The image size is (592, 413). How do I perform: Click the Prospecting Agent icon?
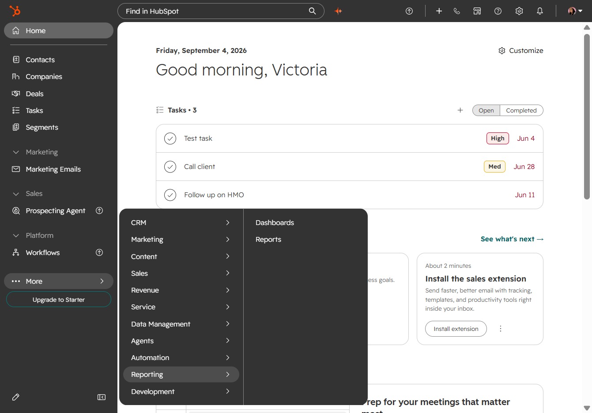(16, 211)
